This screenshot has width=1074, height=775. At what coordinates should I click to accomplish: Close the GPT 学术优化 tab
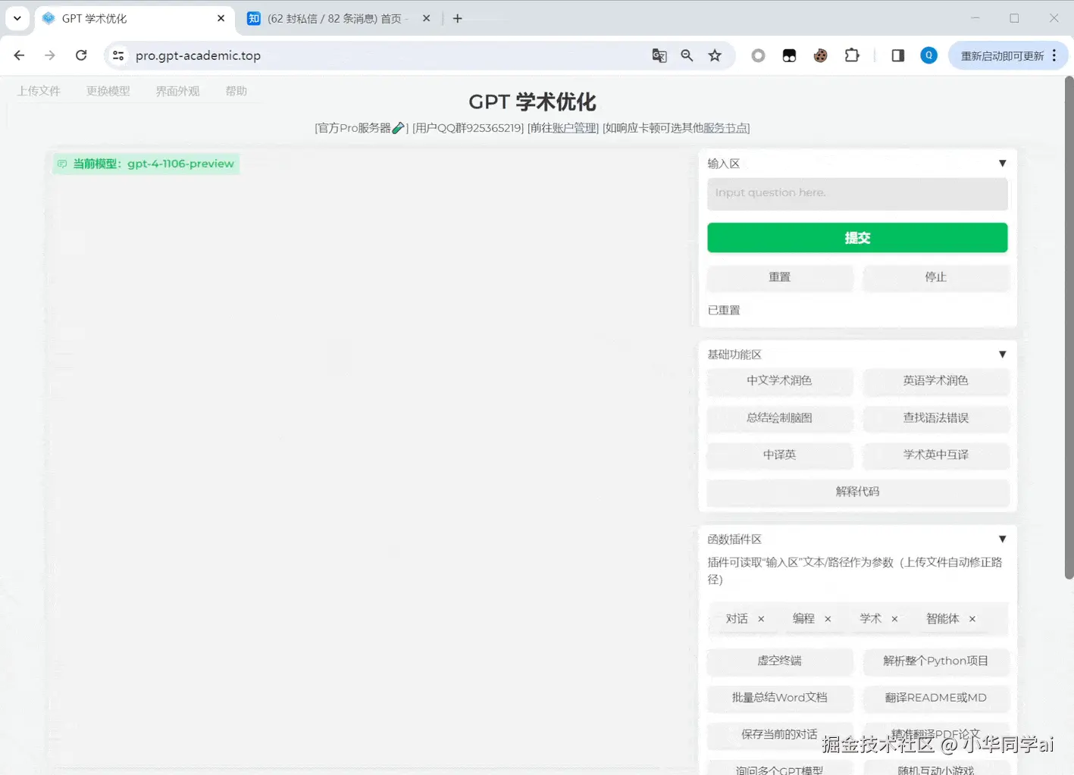(221, 18)
